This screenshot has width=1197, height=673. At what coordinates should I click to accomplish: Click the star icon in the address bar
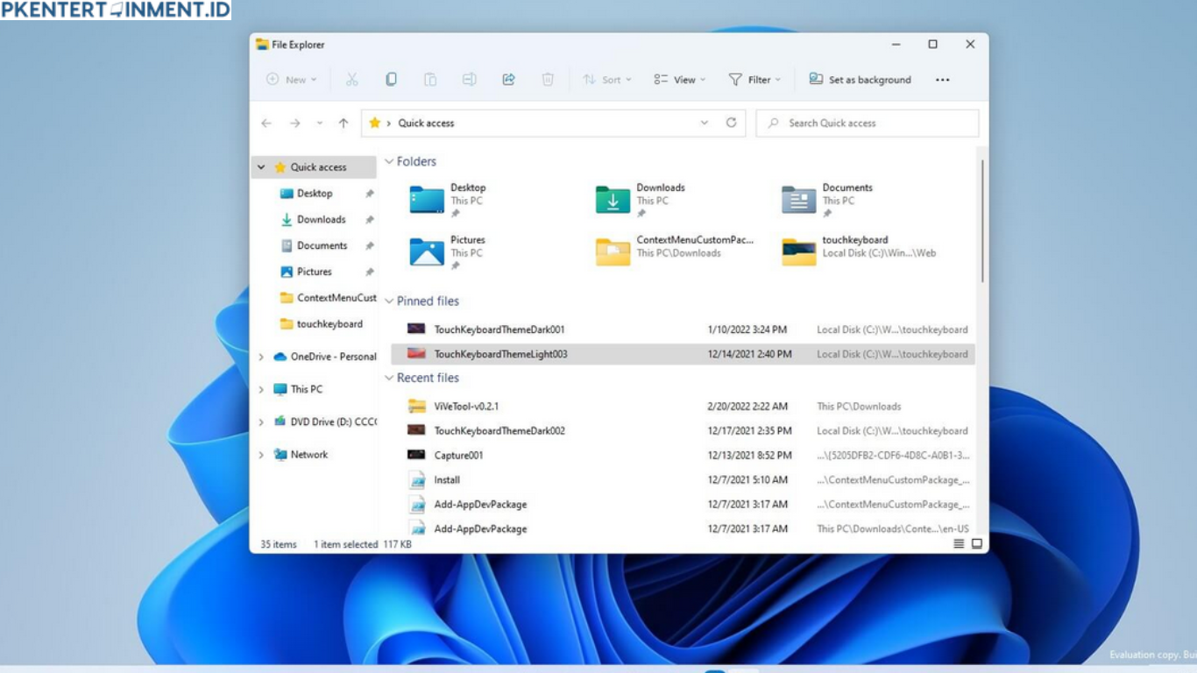374,123
